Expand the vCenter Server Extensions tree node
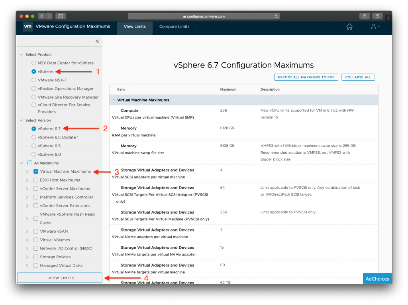Image resolution: width=408 pixels, height=305 pixels. tap(27, 206)
